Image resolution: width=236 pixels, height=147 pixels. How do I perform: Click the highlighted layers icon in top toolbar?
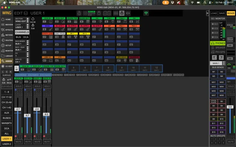(x=122, y=13)
